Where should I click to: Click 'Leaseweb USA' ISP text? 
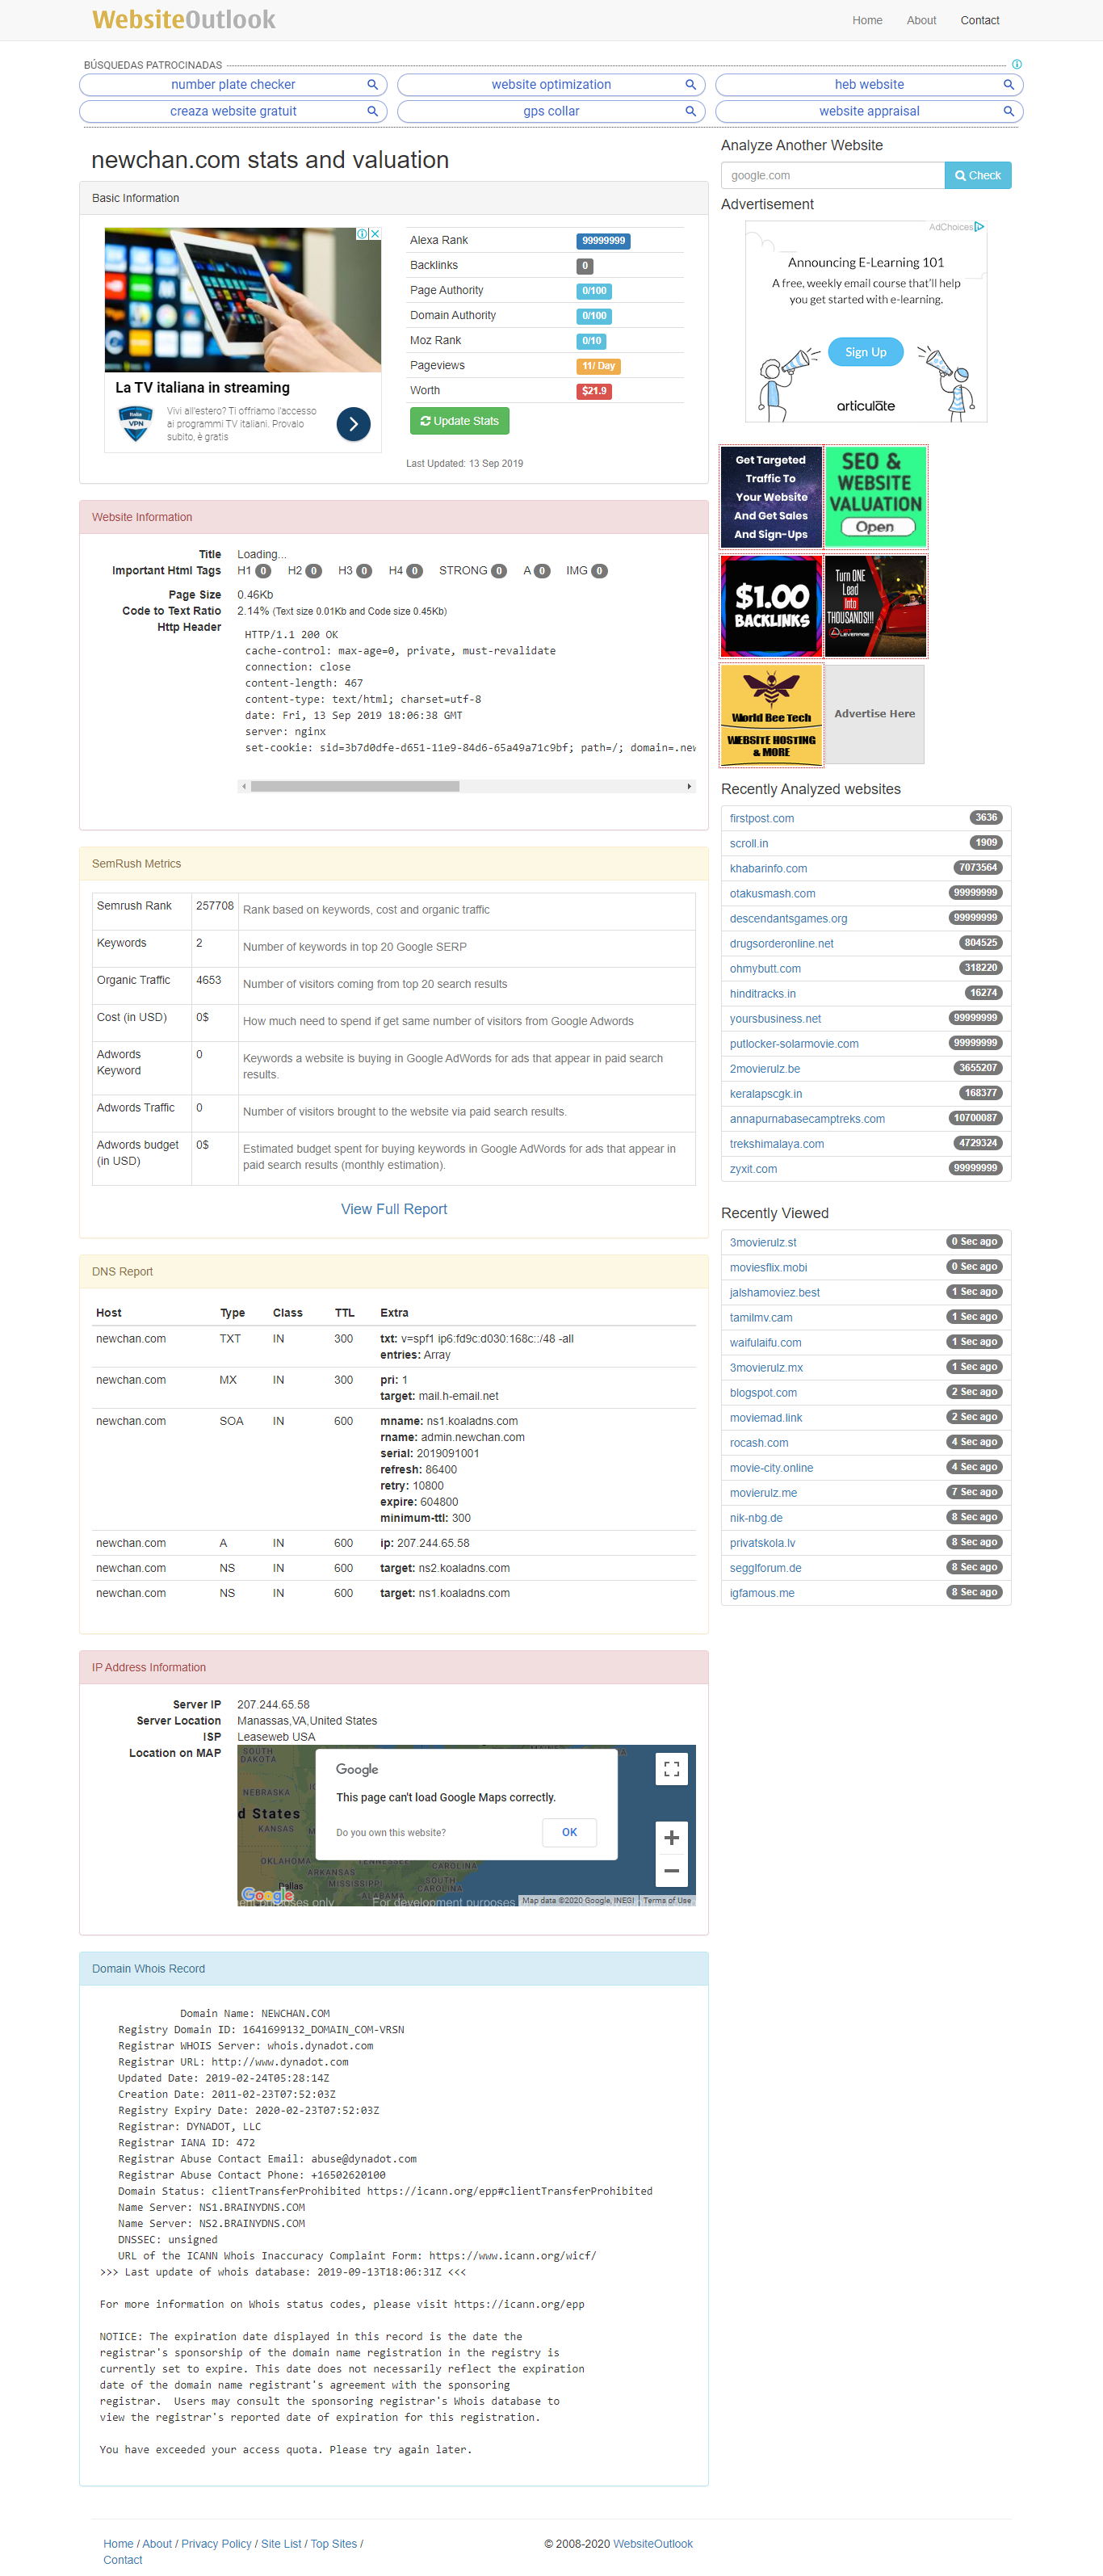click(x=275, y=1736)
